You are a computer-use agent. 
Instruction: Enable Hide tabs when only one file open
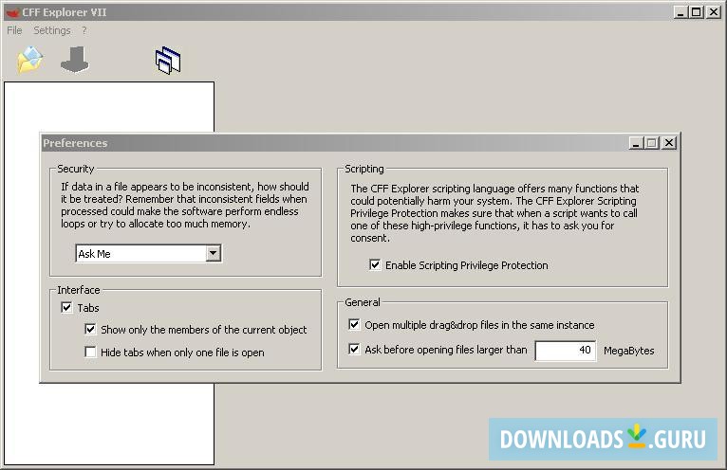(90, 352)
